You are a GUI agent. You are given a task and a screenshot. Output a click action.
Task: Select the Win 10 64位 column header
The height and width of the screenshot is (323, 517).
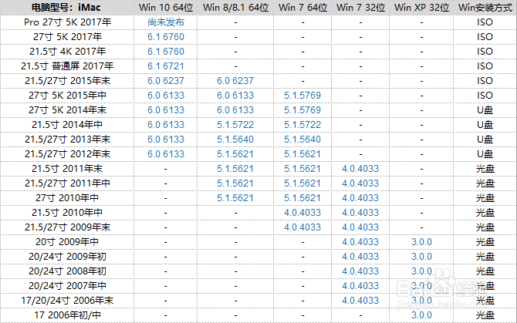click(x=166, y=8)
